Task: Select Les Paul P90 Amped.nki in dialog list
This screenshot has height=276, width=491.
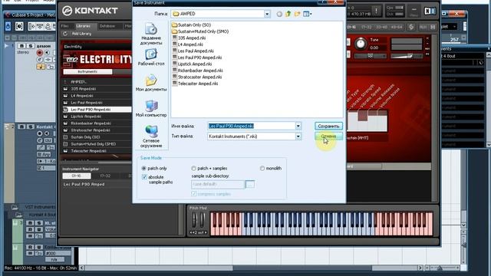Action: (x=197, y=58)
